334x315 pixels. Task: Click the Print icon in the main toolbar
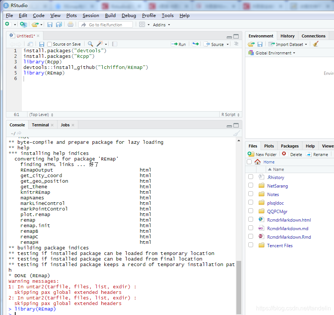(x=71, y=24)
